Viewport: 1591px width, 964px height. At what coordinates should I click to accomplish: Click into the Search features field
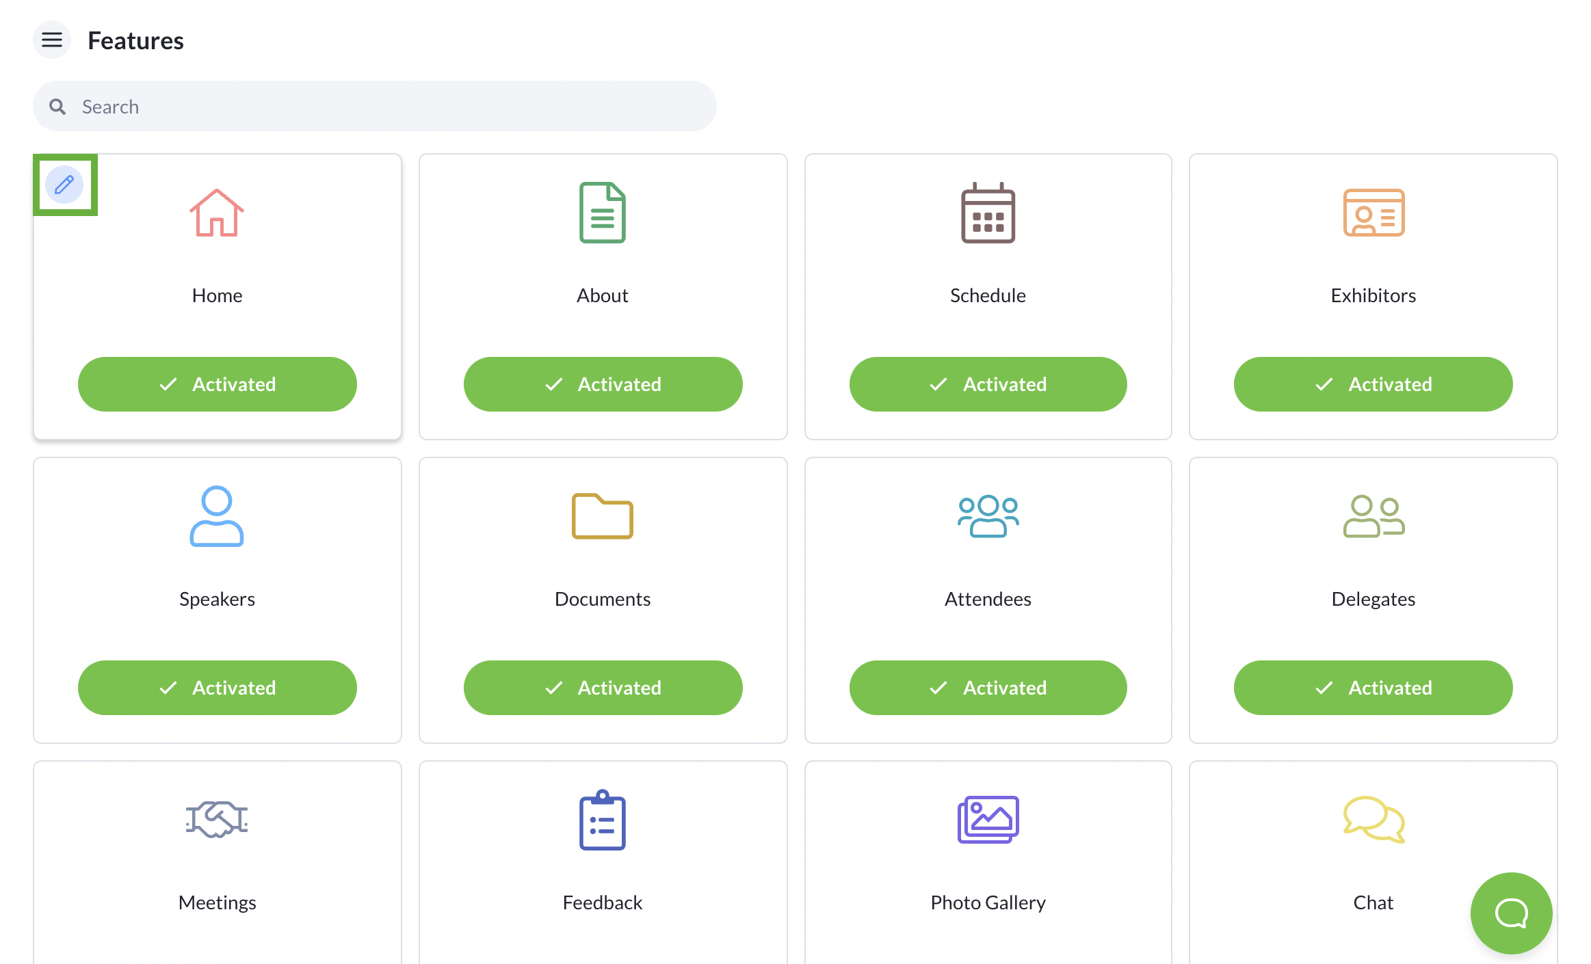point(383,107)
